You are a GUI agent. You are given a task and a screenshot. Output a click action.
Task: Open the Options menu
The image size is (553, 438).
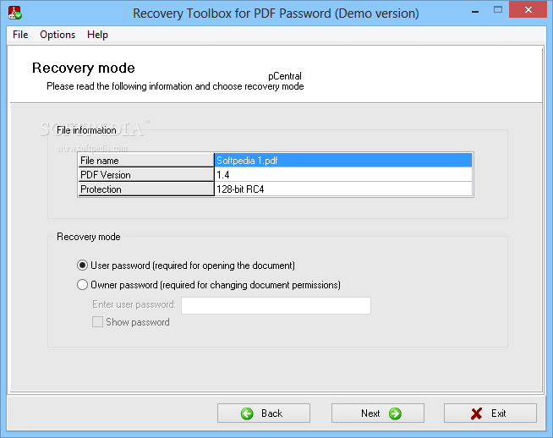point(57,35)
